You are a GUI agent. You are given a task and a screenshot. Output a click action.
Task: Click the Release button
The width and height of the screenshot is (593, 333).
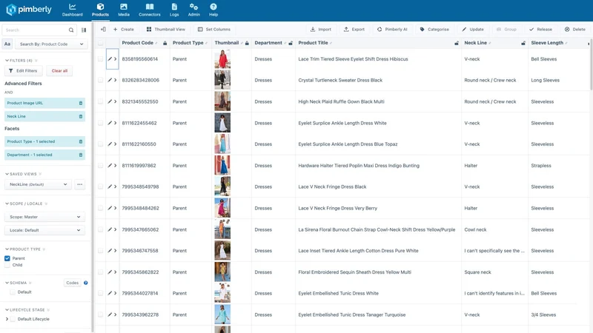[x=540, y=29]
